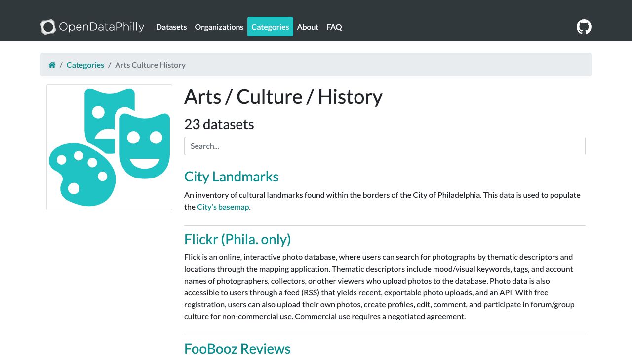Select the highlighted Categories nav tab
The width and height of the screenshot is (632, 355).
pyautogui.click(x=270, y=27)
